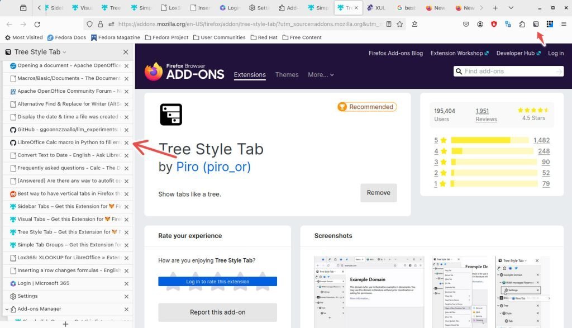Switch to Settings tab in tab strip
Screen dimensions: 572x328
point(259,8)
